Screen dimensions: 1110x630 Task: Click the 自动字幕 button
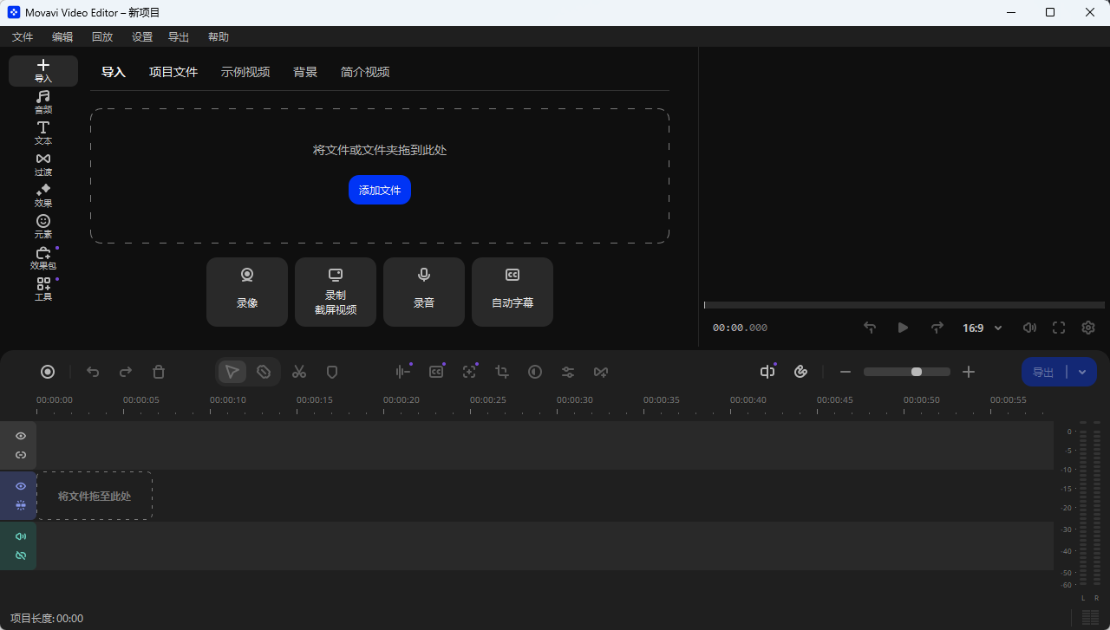tap(513, 292)
